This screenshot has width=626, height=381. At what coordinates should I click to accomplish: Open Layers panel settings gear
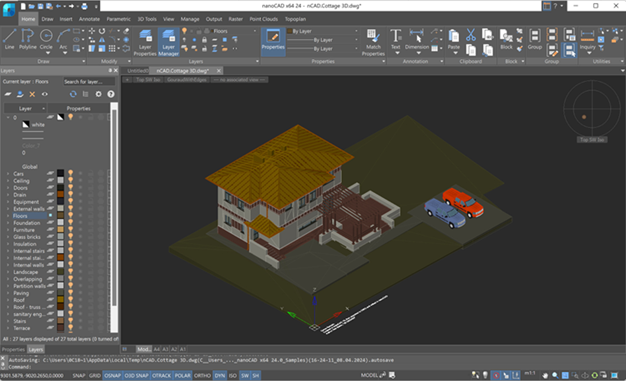(x=98, y=94)
